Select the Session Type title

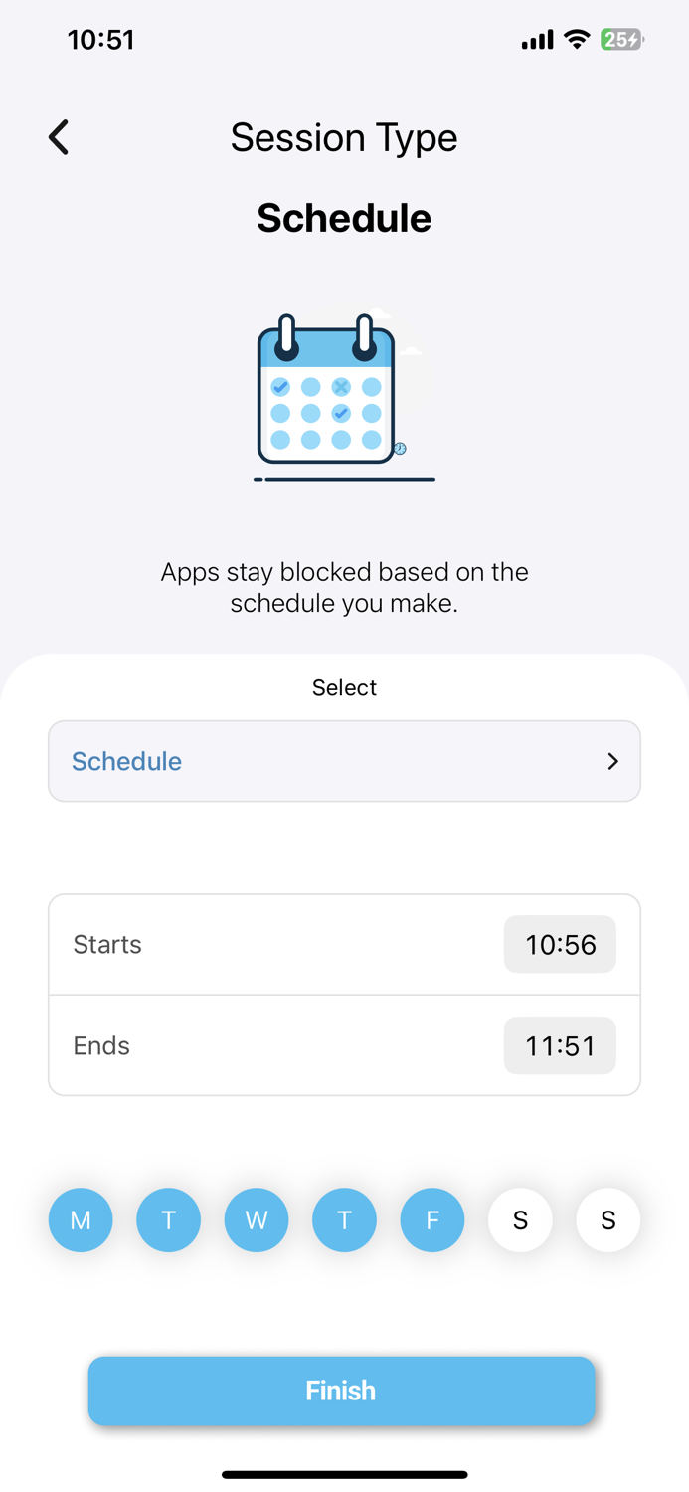[344, 137]
